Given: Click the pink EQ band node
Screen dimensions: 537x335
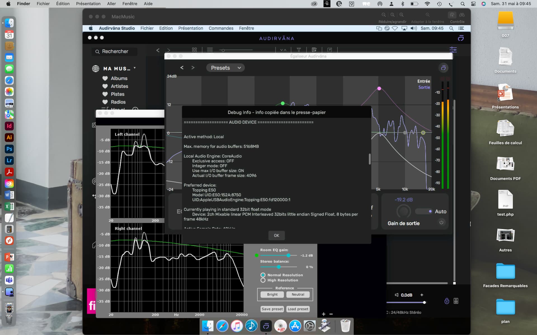Looking at the screenshot, I should coord(379,88).
